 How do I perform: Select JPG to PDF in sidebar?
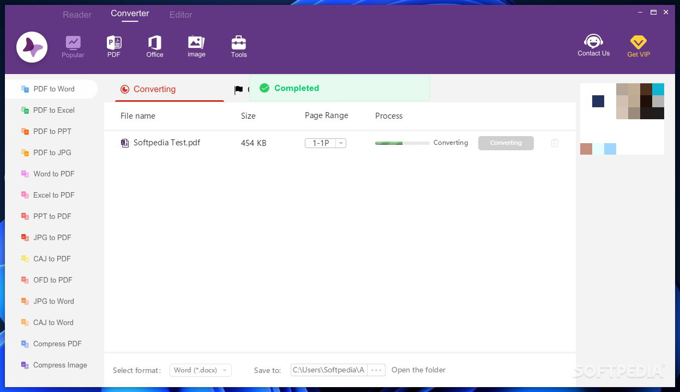(51, 237)
